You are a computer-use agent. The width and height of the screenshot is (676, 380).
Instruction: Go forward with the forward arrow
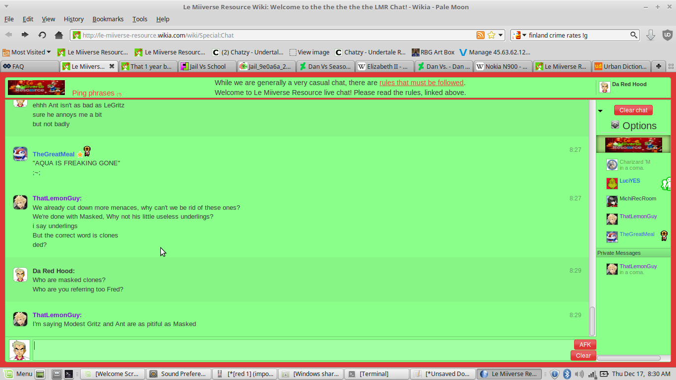point(25,35)
